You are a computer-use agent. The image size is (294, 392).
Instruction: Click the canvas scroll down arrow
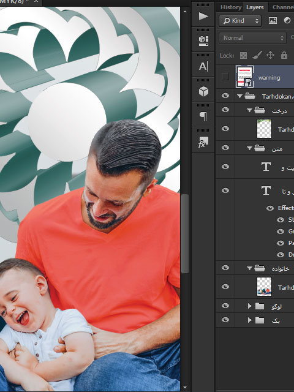[x=185, y=388]
